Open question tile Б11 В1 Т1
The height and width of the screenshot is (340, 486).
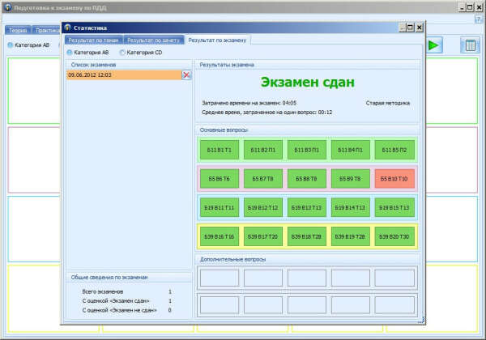[220, 150]
